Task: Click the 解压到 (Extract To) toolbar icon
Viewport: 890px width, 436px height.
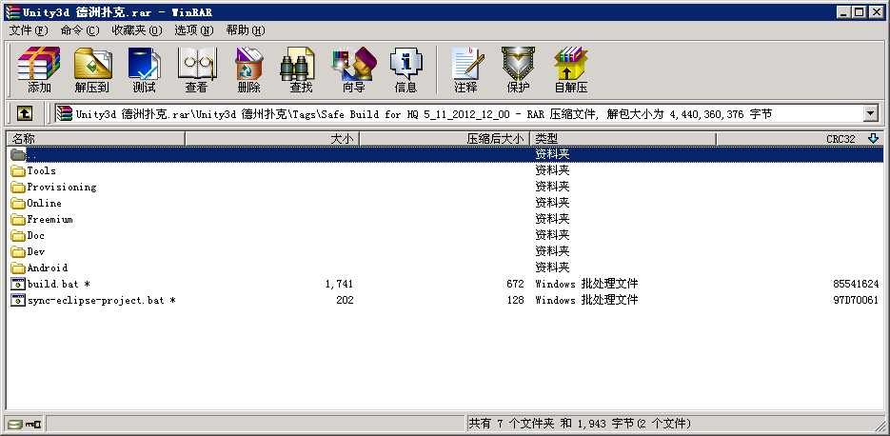Action: tap(92, 69)
